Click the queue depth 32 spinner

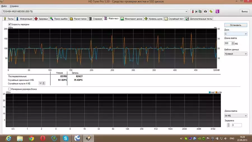(43, 83)
